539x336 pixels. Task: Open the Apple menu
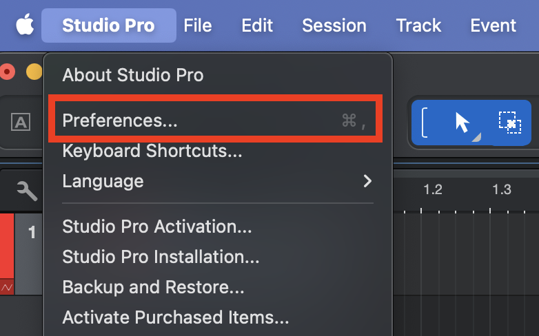point(25,25)
